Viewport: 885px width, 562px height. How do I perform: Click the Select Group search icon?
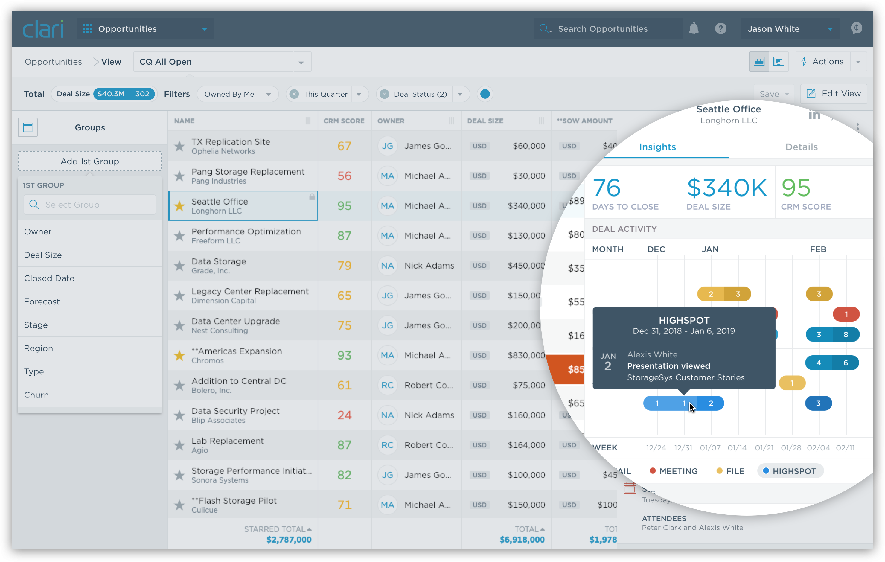[x=34, y=204]
